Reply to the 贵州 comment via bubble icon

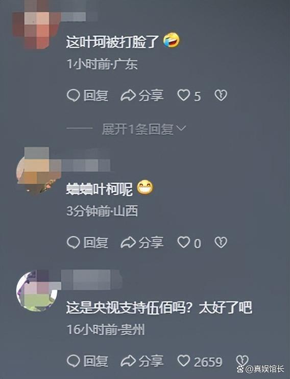[x=73, y=361]
